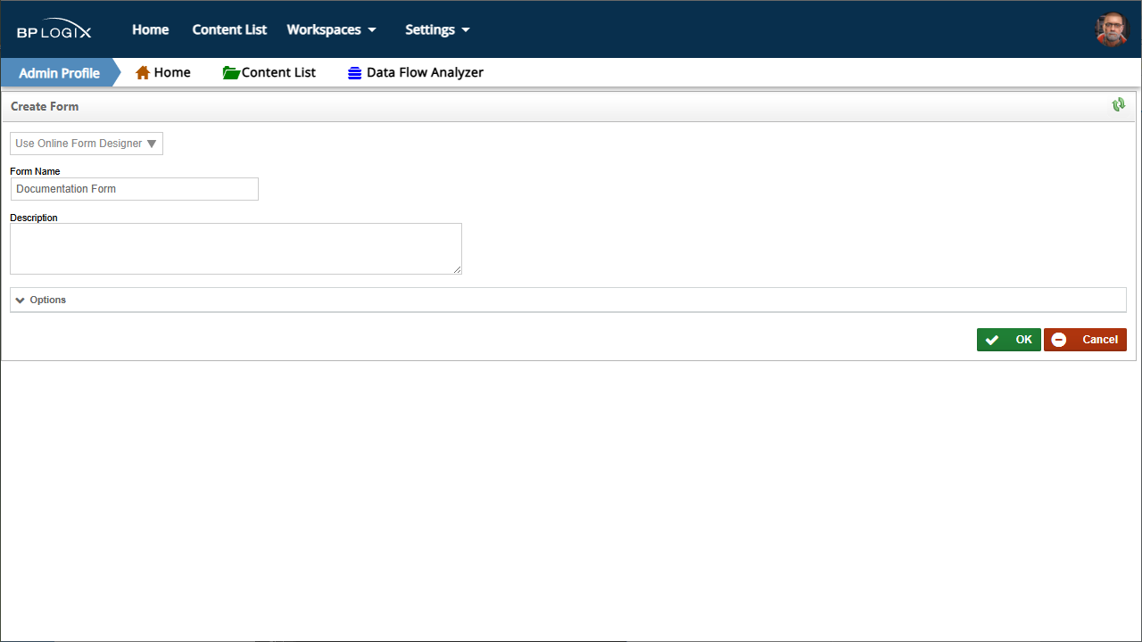Open the Use Online Form Designer dropdown

pyautogui.click(x=87, y=144)
